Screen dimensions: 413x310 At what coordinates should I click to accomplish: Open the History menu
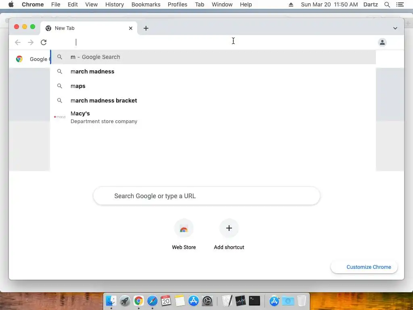[115, 4]
